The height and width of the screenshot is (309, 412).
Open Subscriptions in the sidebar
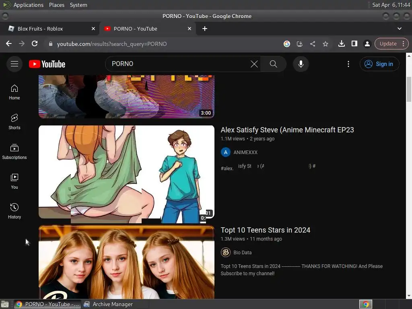pyautogui.click(x=14, y=152)
